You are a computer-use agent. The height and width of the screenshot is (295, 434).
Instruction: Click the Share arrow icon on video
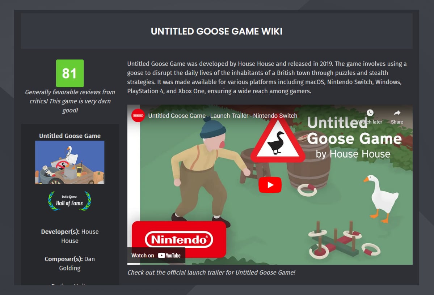coord(397,113)
